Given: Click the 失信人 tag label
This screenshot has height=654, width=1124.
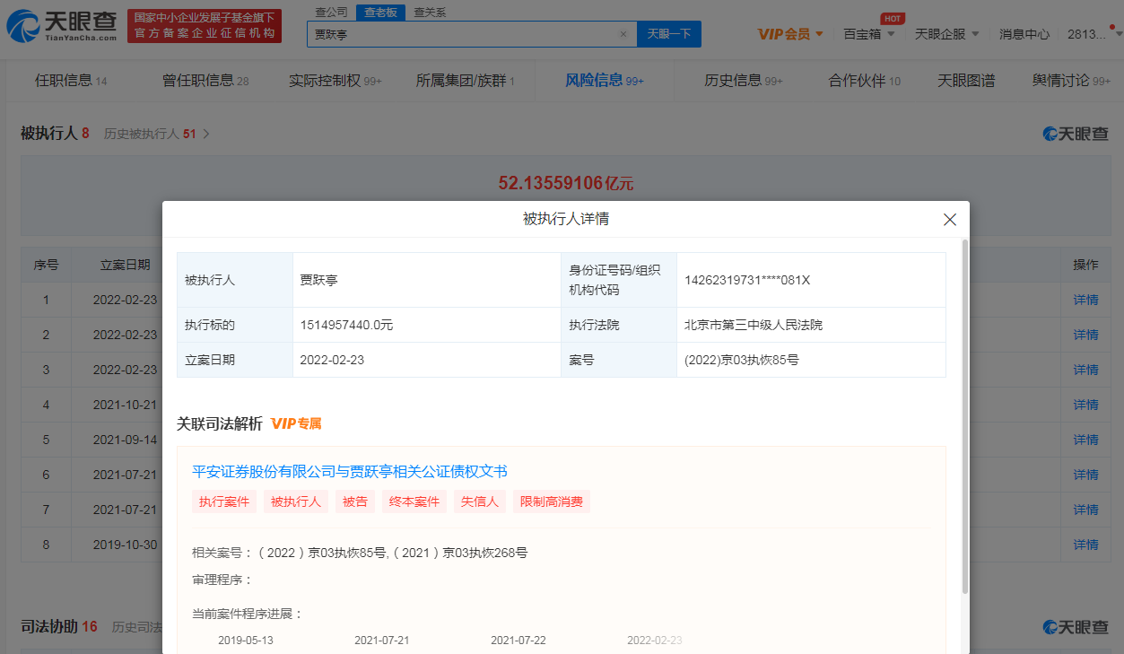Looking at the screenshot, I should point(480,501).
